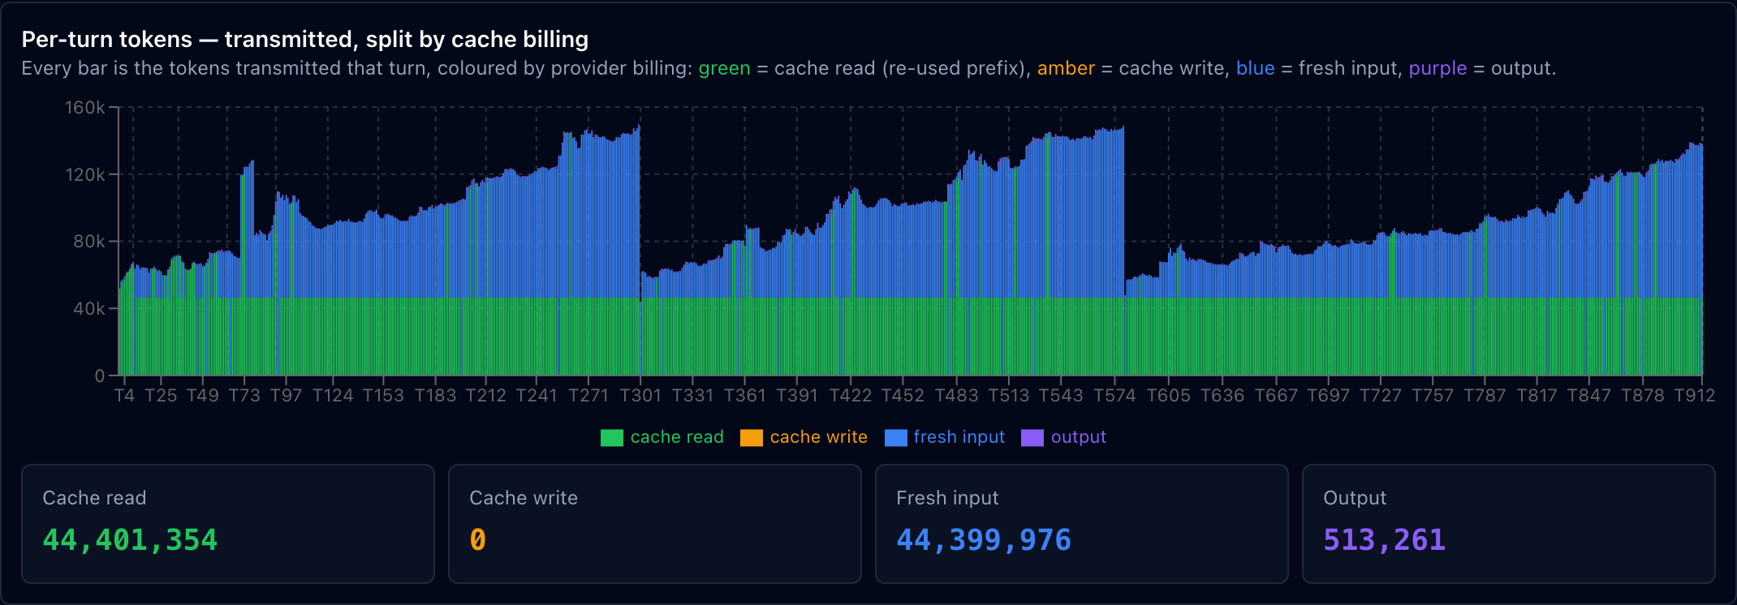Click the x-axis tick label T301
The image size is (1737, 605).
click(x=640, y=395)
